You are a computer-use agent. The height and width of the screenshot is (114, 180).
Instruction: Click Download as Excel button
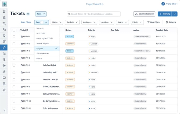[x=144, y=14]
